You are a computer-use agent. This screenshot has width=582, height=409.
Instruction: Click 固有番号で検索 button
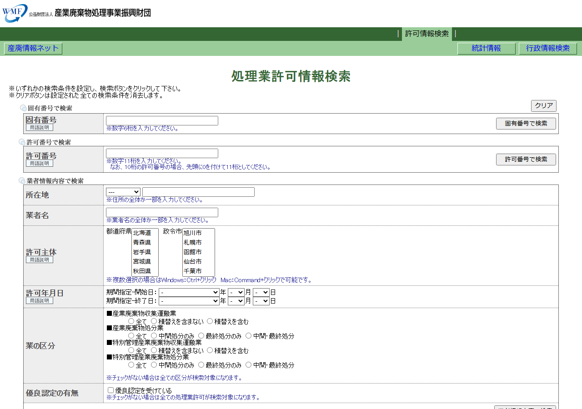[x=526, y=124]
